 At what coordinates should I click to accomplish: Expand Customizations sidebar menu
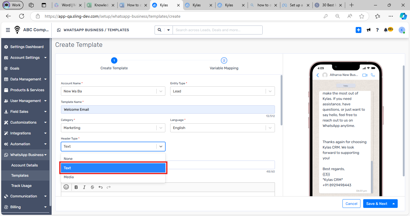tap(45, 122)
